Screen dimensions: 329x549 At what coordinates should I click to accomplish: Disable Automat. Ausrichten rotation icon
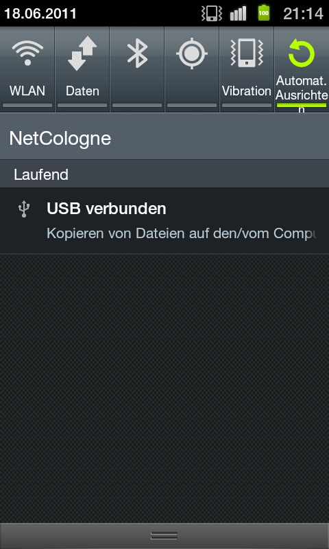(x=302, y=54)
